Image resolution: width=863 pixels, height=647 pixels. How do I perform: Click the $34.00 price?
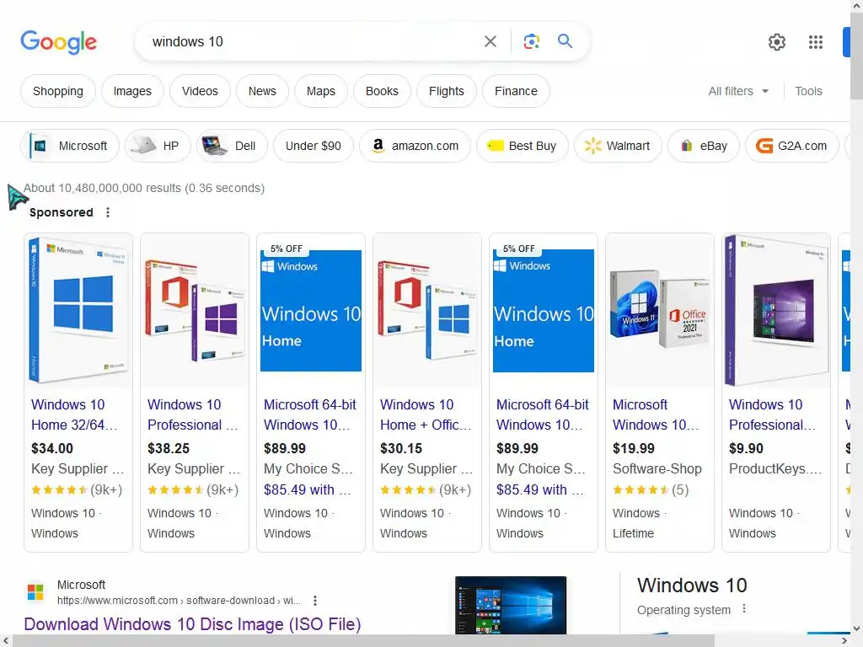click(x=52, y=448)
